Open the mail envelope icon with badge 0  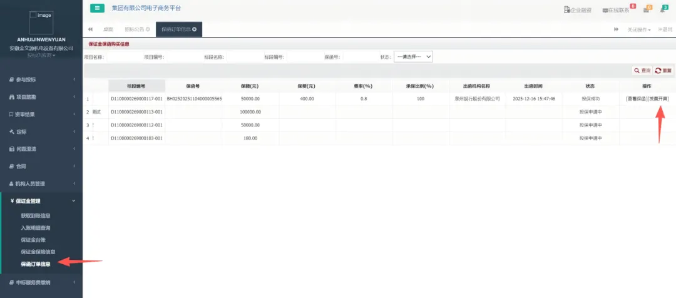[646, 9]
